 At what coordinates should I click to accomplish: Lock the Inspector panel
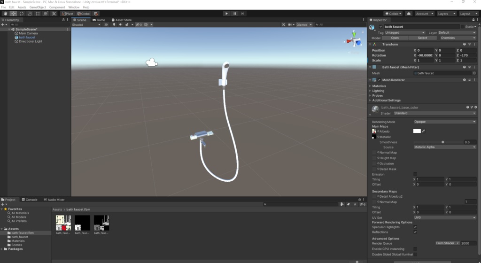click(x=473, y=20)
